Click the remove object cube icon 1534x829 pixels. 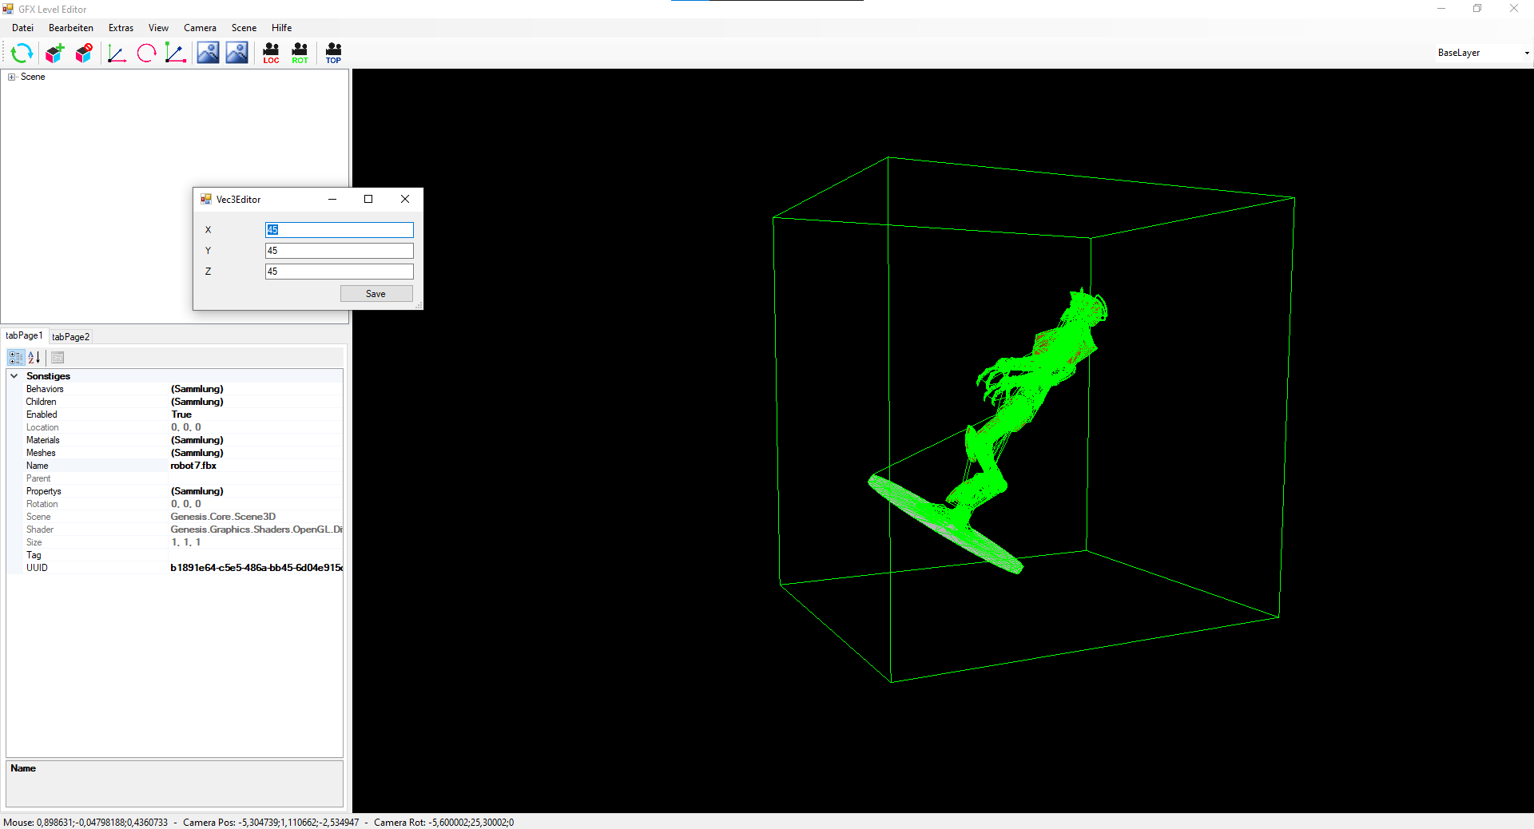pyautogui.click(x=84, y=54)
